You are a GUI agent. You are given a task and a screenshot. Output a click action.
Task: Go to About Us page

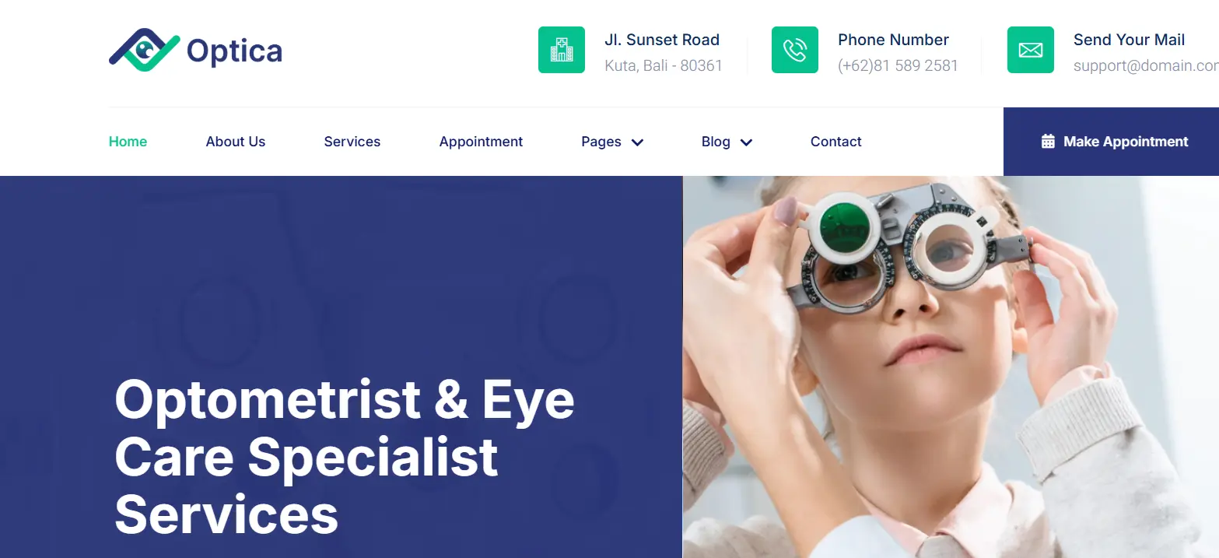pyautogui.click(x=236, y=142)
